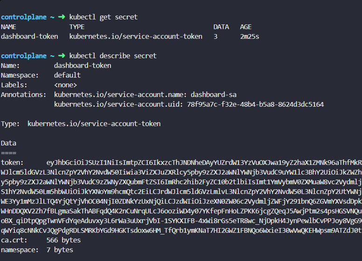Click the token: label
362x261 pixels.
(12, 163)
